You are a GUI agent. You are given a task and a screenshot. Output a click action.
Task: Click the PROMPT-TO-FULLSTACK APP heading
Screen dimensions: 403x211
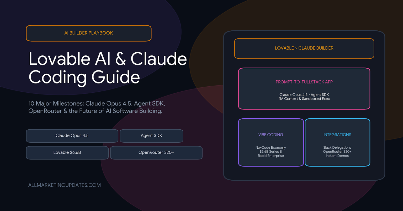[304, 82]
